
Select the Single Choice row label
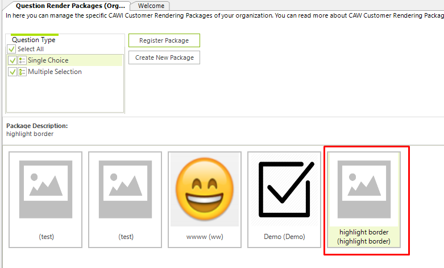pyautogui.click(x=48, y=60)
